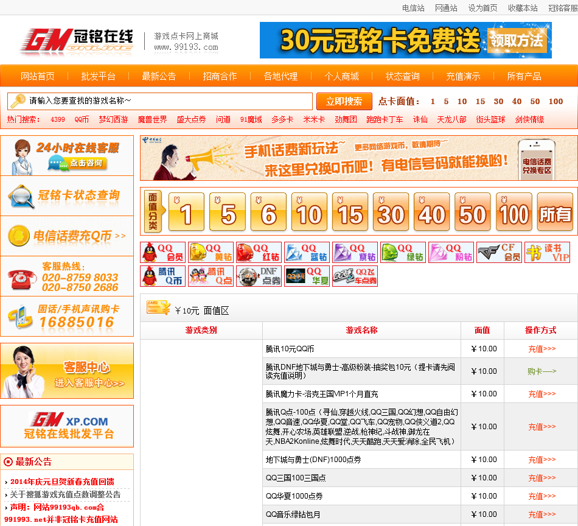Open 冠铭卡状态查询 sidebar banner
This screenshot has height=526, width=578.
(x=67, y=195)
